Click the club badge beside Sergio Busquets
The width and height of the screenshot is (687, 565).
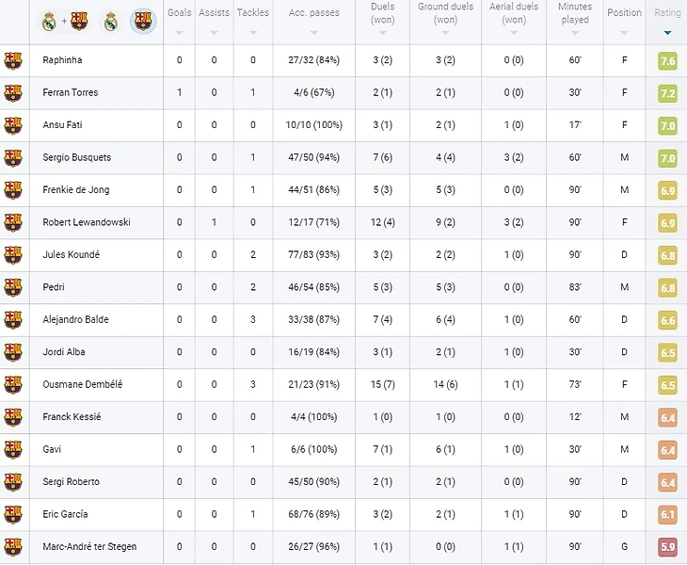pos(13,157)
